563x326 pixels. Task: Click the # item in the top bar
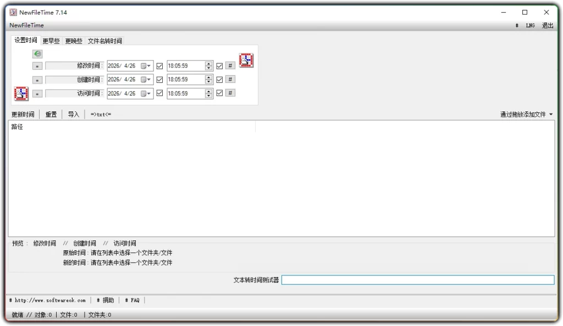click(516, 25)
